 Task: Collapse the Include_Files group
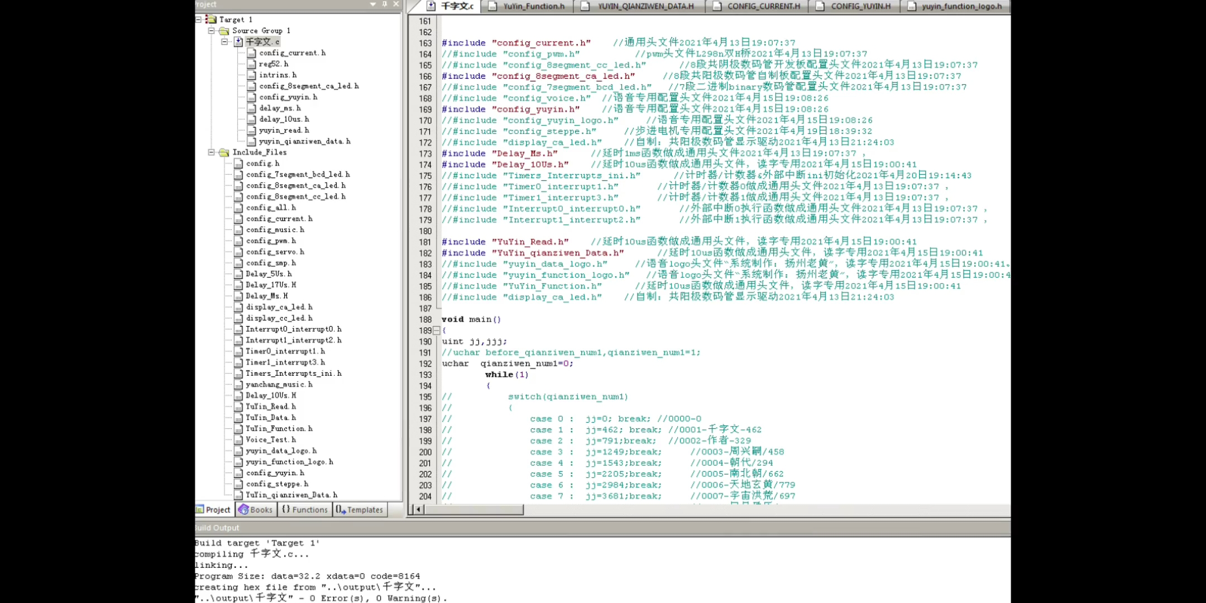[x=212, y=152]
